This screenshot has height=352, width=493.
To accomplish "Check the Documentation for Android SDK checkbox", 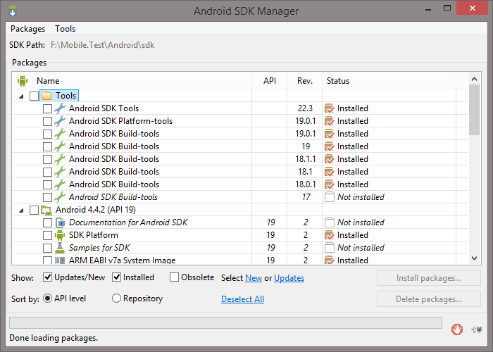I will (47, 223).
